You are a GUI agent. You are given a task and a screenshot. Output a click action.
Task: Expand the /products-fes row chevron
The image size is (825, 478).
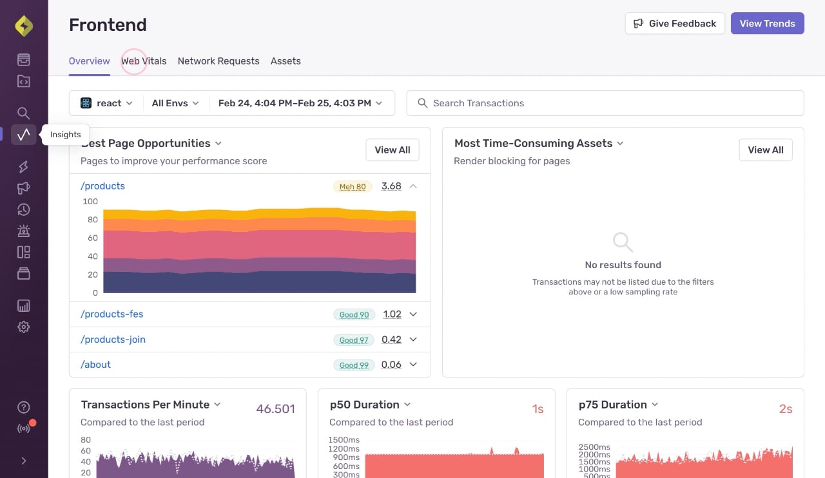tap(414, 314)
